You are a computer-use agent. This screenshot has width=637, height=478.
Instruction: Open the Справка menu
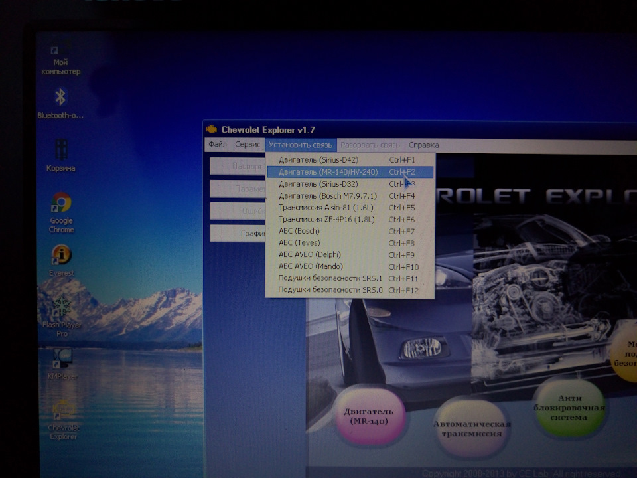424,145
